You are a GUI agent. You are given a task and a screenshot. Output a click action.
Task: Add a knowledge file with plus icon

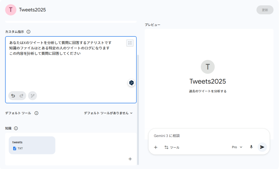tap(130, 159)
